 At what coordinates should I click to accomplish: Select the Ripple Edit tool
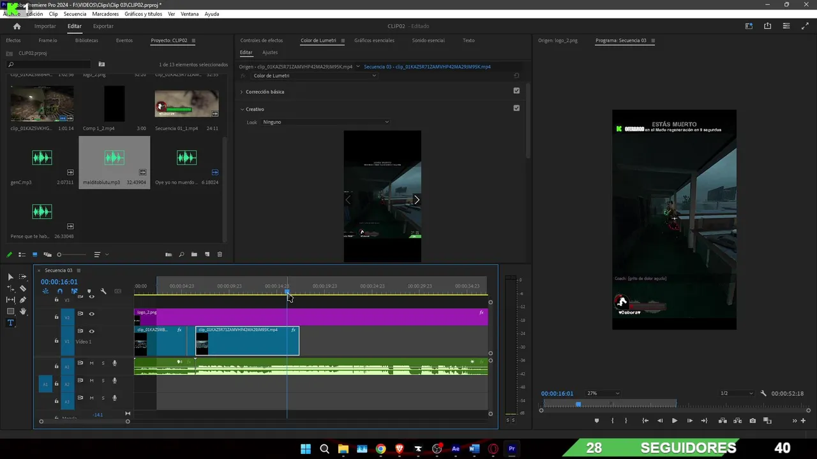[x=10, y=288]
